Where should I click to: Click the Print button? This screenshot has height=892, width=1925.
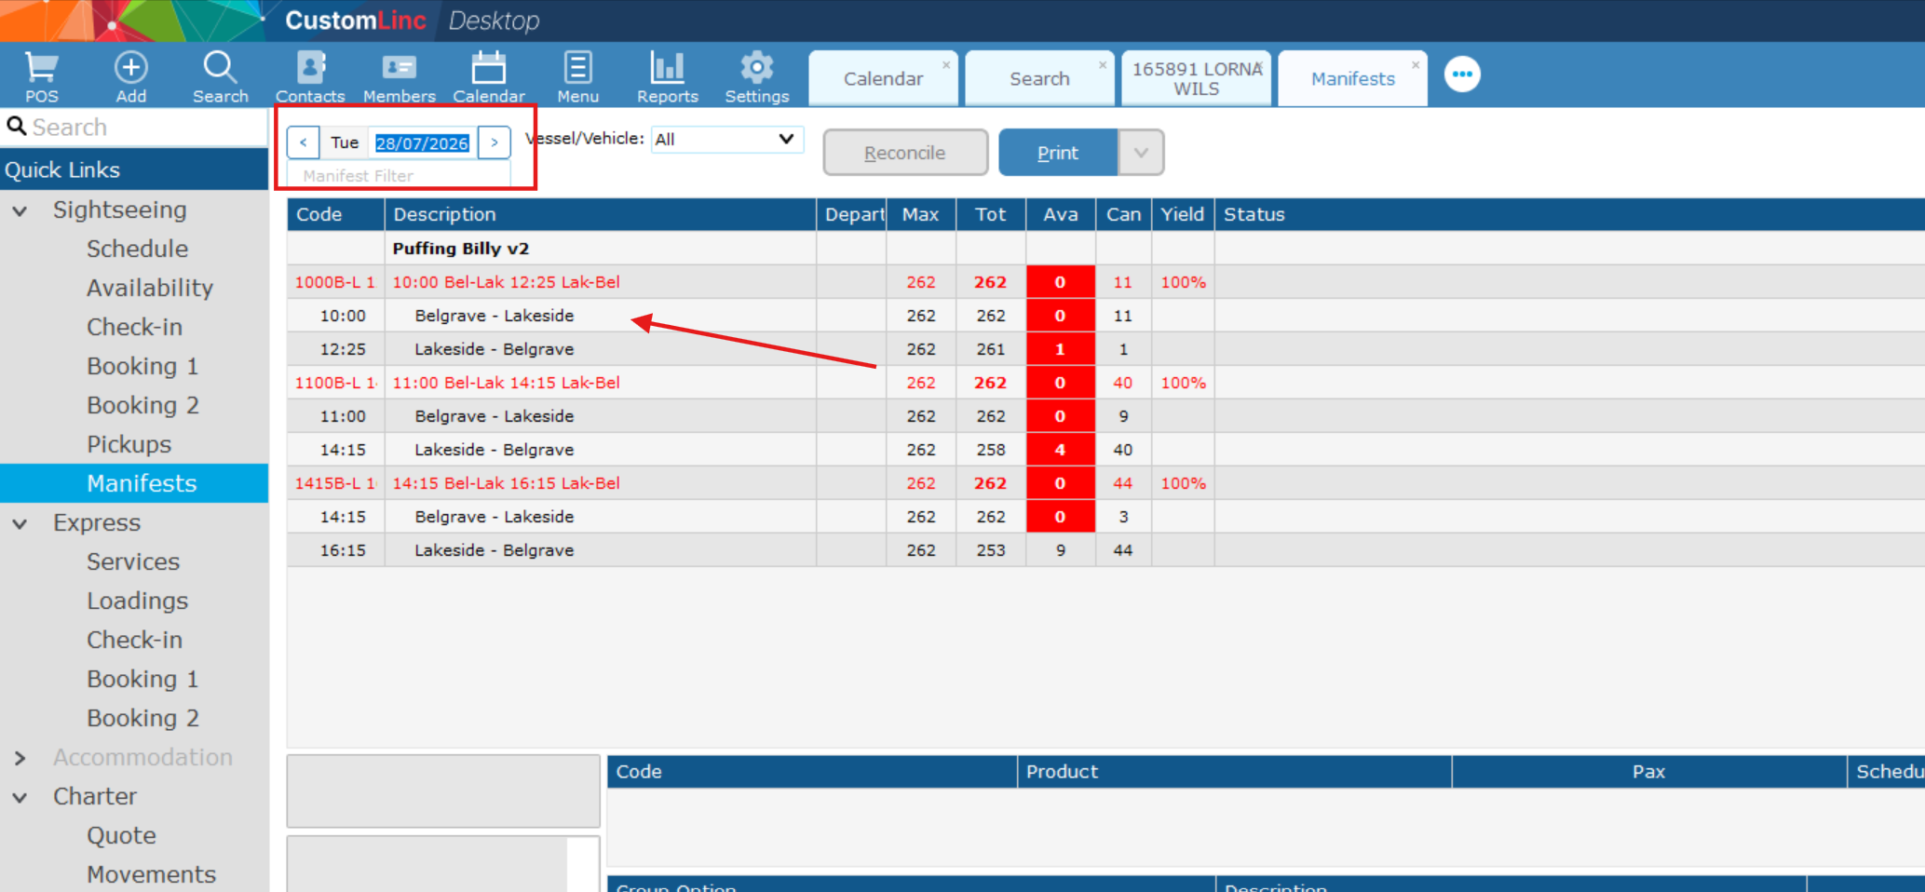click(1058, 153)
